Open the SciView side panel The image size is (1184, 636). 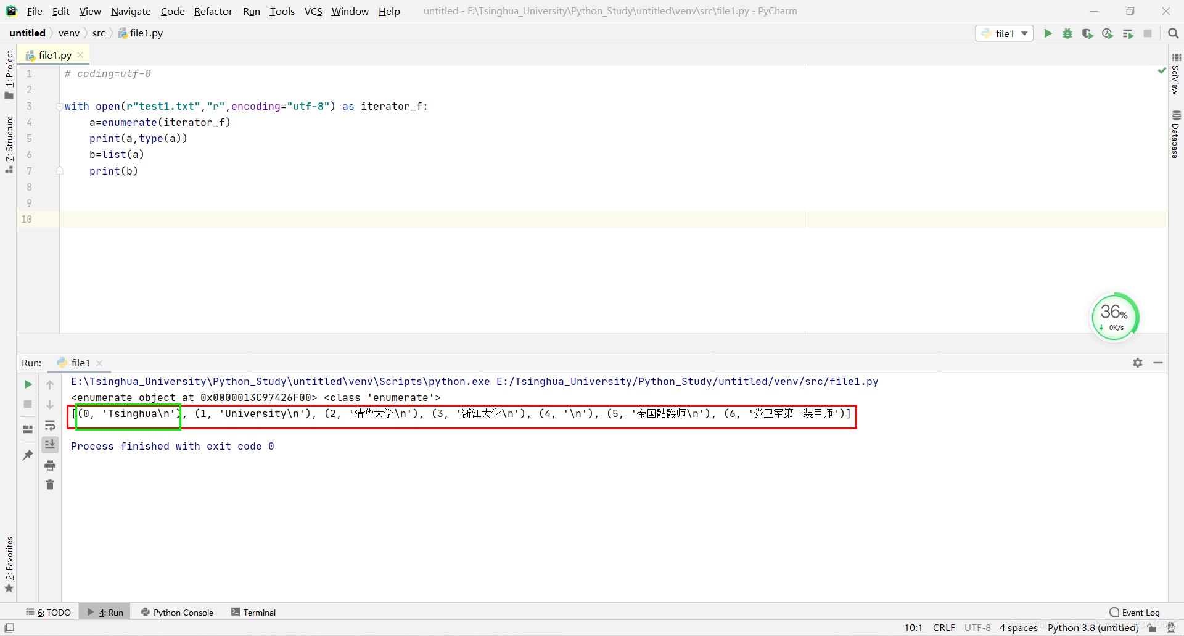tap(1176, 74)
